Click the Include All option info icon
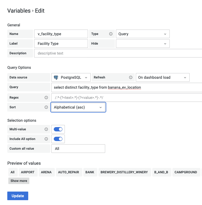Screen dimensions: 202x205 tap(46, 139)
